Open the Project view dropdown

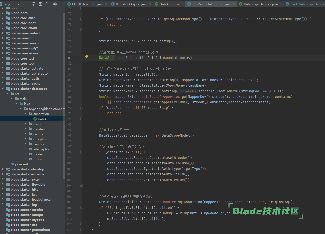(x=18, y=4)
